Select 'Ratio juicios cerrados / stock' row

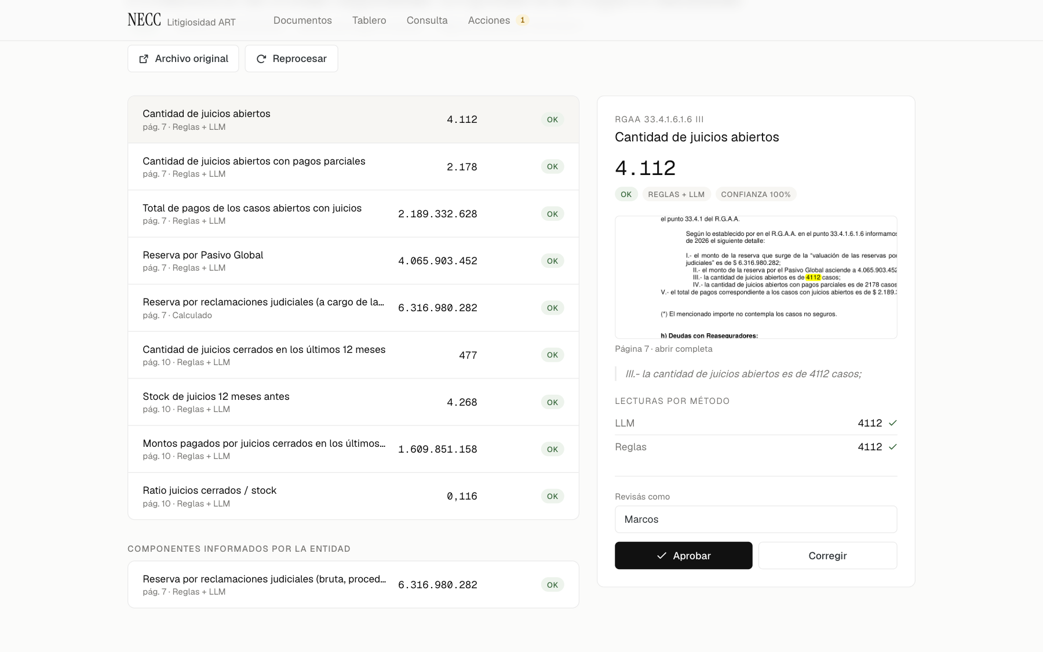(353, 496)
